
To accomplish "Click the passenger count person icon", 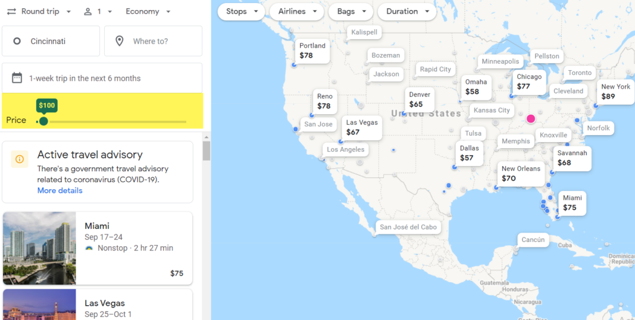I will tap(88, 11).
